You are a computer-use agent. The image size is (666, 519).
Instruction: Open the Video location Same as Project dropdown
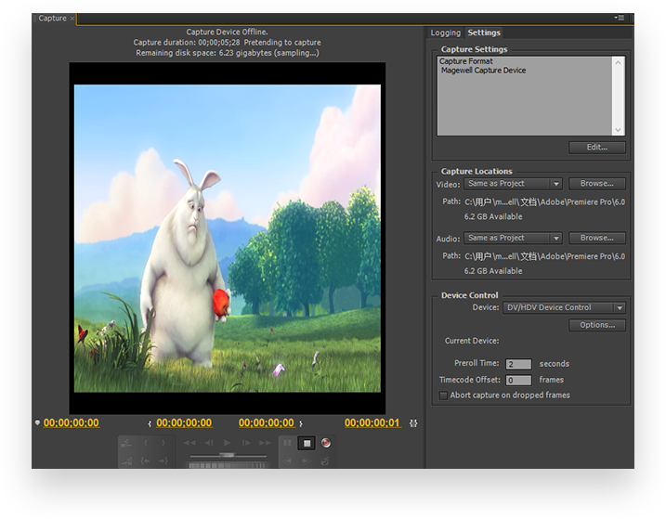tap(513, 184)
